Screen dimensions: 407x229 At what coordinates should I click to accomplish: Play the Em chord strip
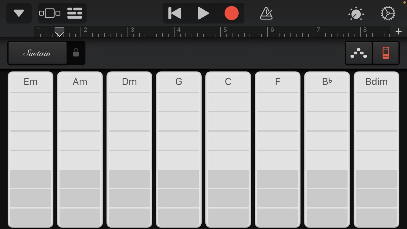[31, 150]
